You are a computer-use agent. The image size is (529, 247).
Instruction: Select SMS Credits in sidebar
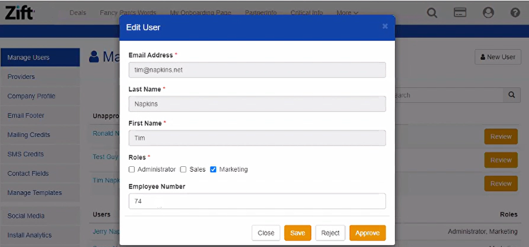(x=40, y=154)
